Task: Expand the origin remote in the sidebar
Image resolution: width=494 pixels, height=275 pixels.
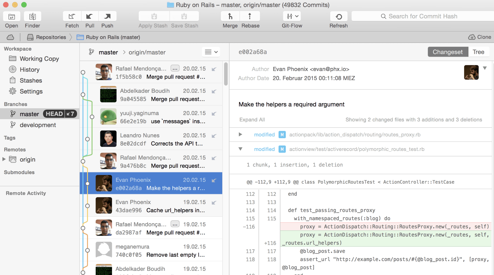Action: pyautogui.click(x=4, y=159)
